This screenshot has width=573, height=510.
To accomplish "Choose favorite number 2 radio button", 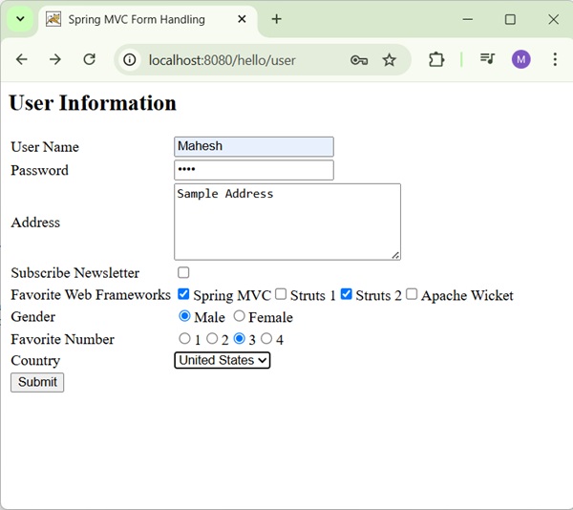I will point(212,339).
